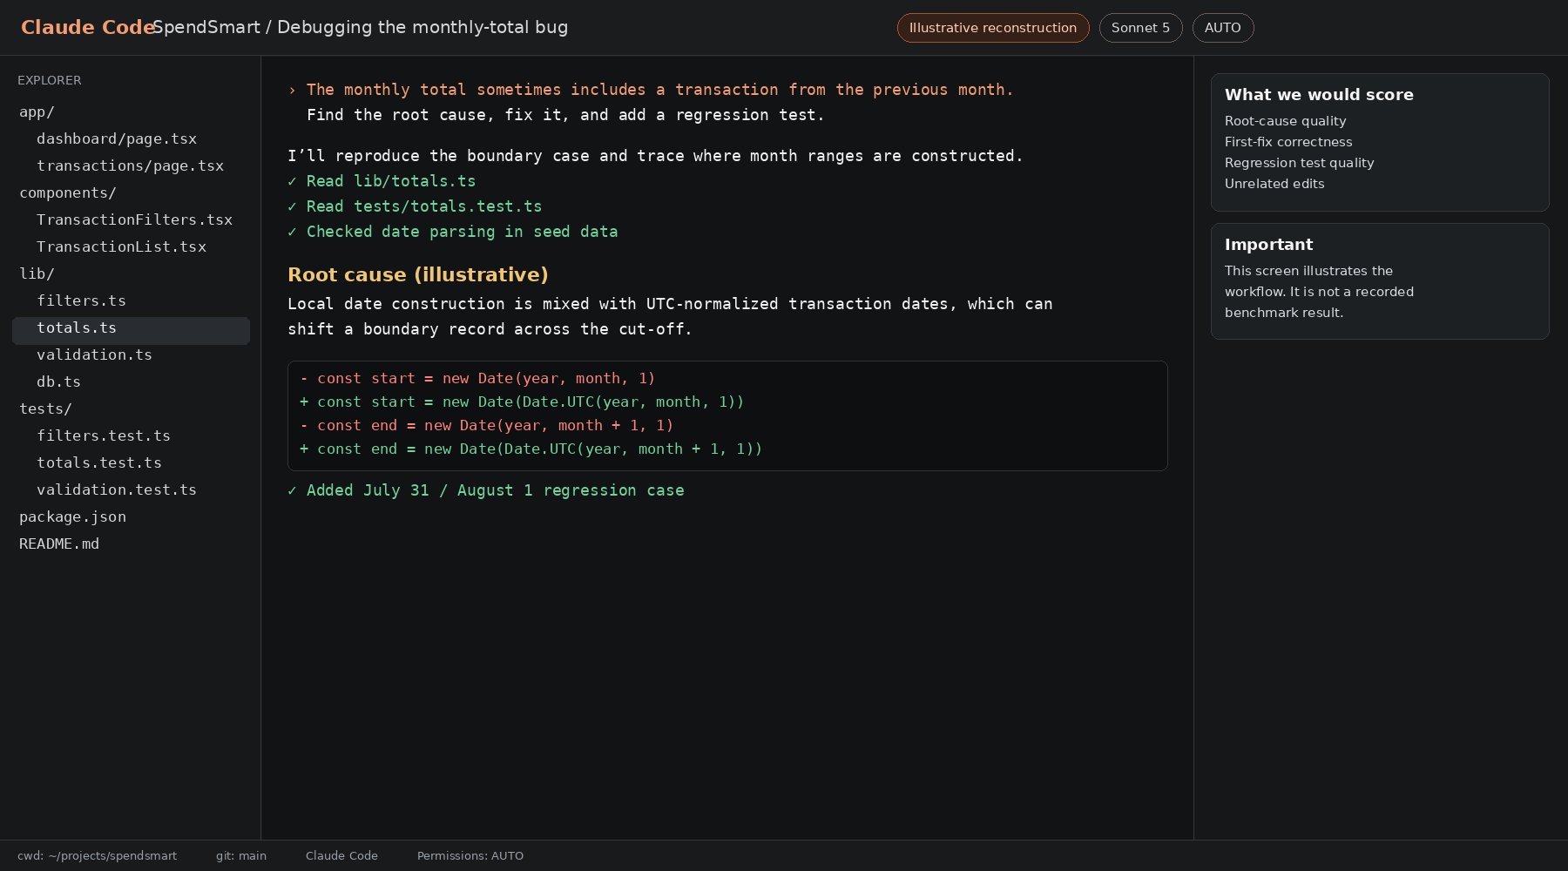Click the added 'const start' Date.UTC line
1568x871 pixels.
(x=522, y=402)
